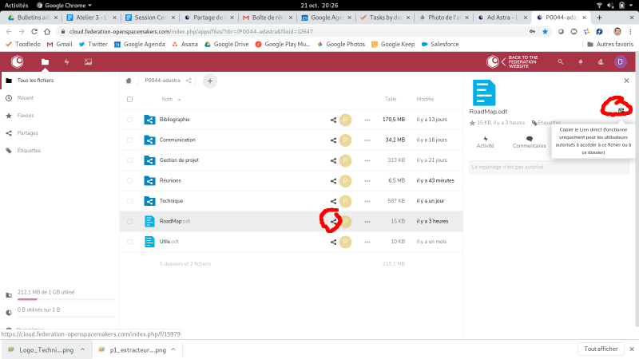Click the share icon on Bibliographie row
This screenshot has height=359, width=639.
pos(333,120)
